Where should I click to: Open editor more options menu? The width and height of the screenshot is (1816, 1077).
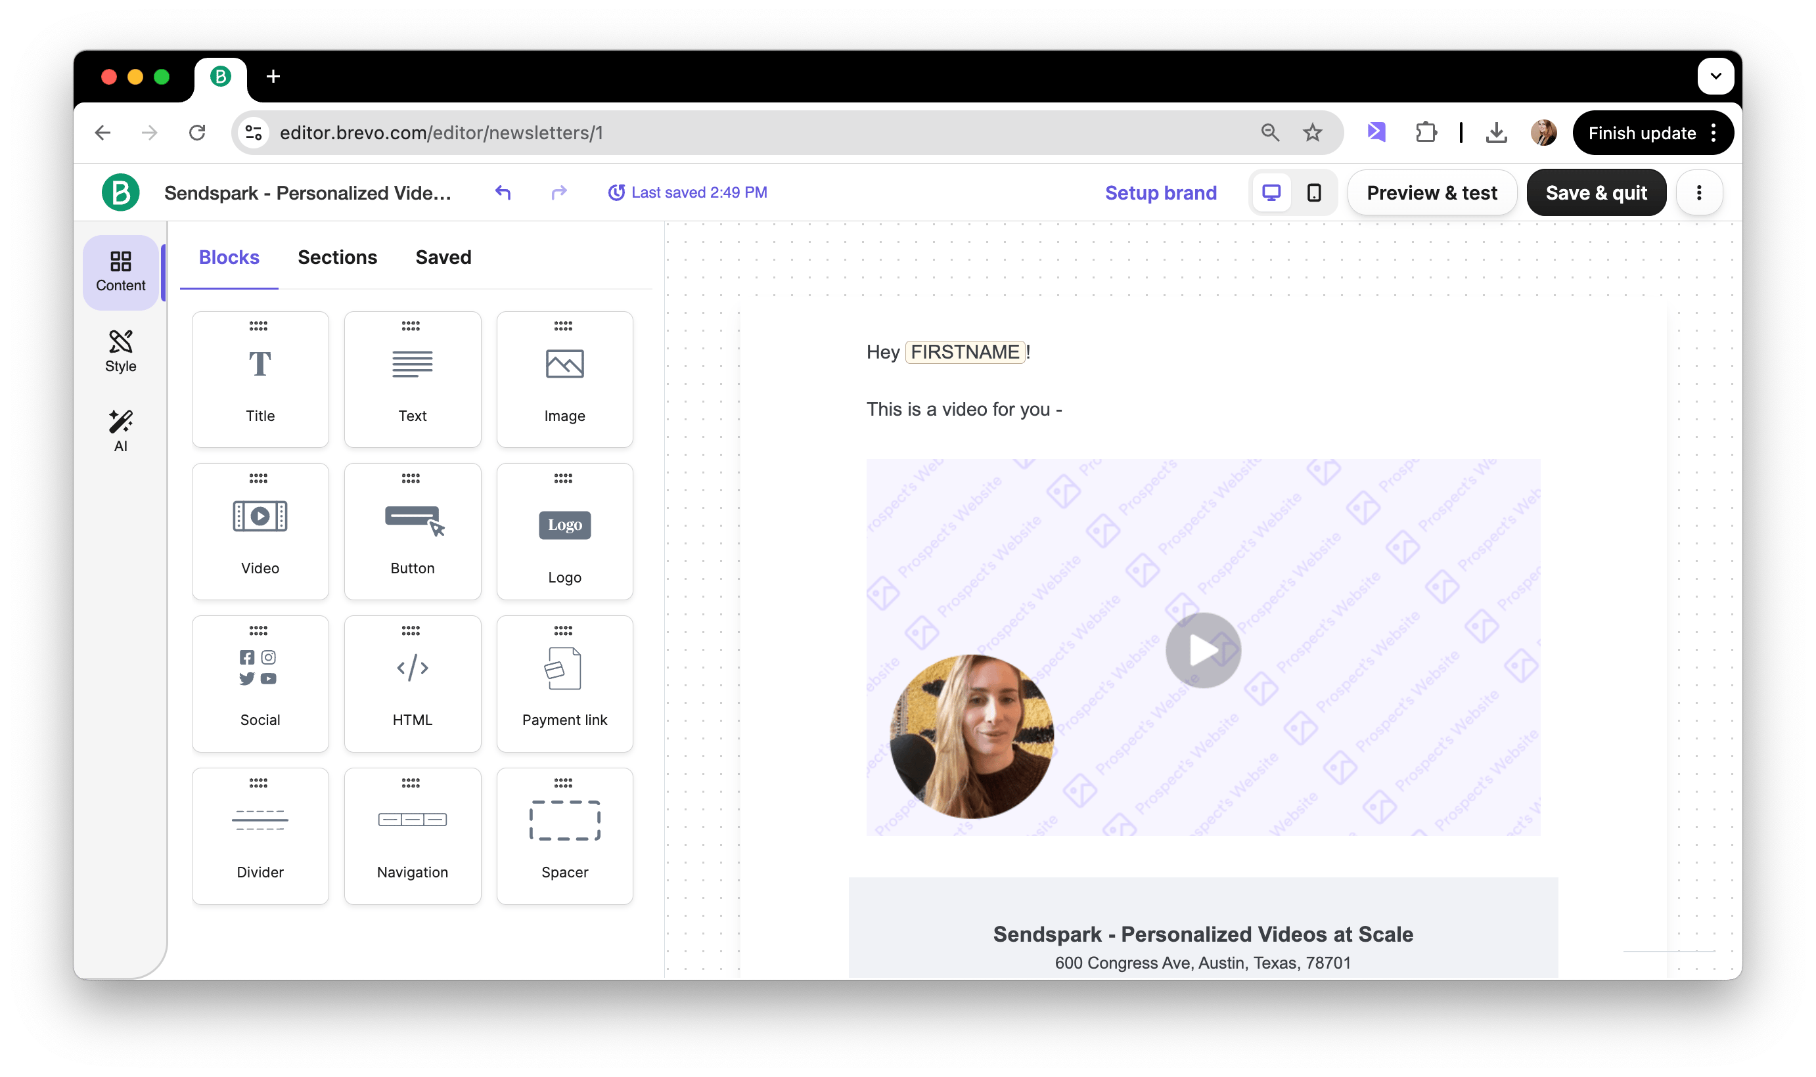tap(1698, 192)
